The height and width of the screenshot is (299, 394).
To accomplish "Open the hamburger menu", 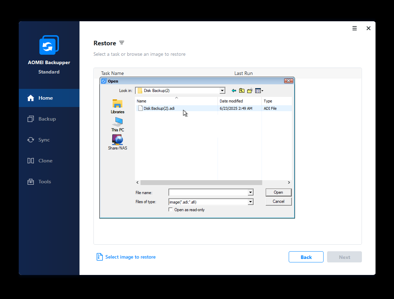I will pos(355,28).
